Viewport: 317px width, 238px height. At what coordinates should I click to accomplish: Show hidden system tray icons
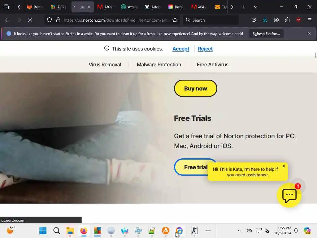239,231
